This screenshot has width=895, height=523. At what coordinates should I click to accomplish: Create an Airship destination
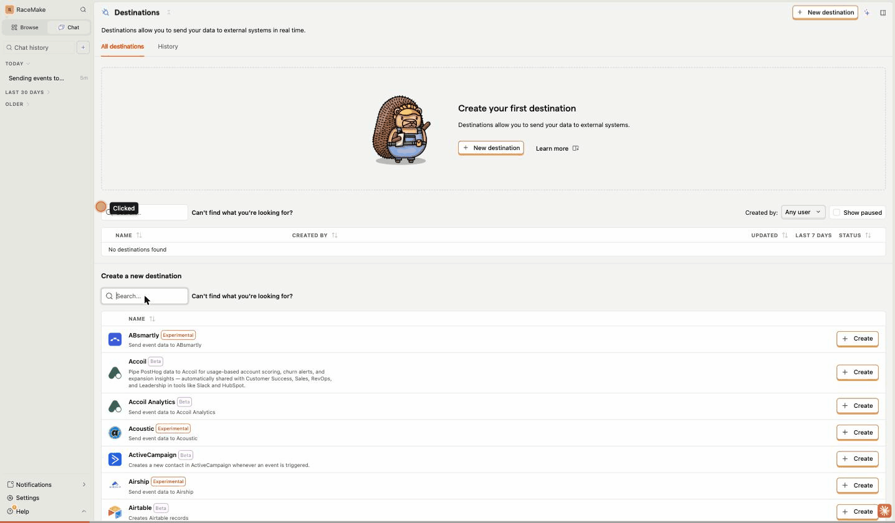click(x=857, y=486)
